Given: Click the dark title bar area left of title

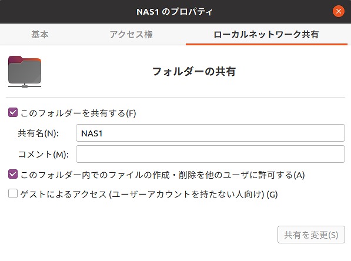Looking at the screenshot, I should [67, 12].
